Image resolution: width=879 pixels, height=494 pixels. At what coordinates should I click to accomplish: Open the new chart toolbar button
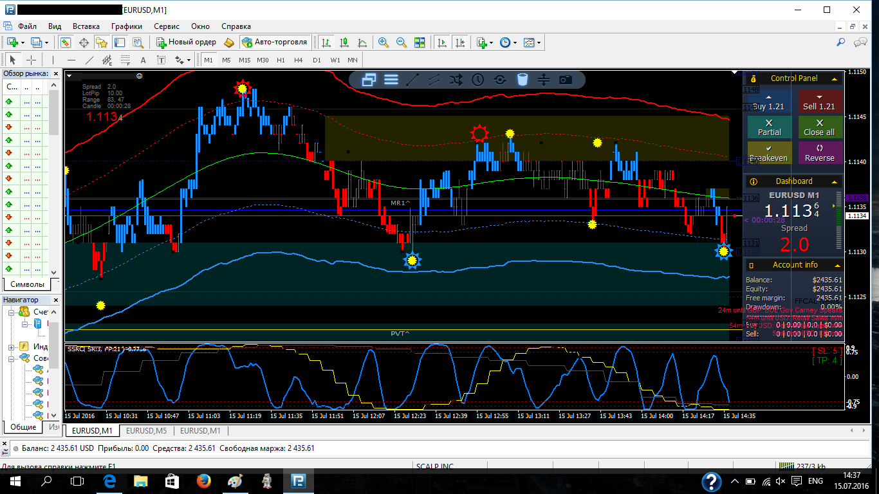pyautogui.click(x=12, y=42)
